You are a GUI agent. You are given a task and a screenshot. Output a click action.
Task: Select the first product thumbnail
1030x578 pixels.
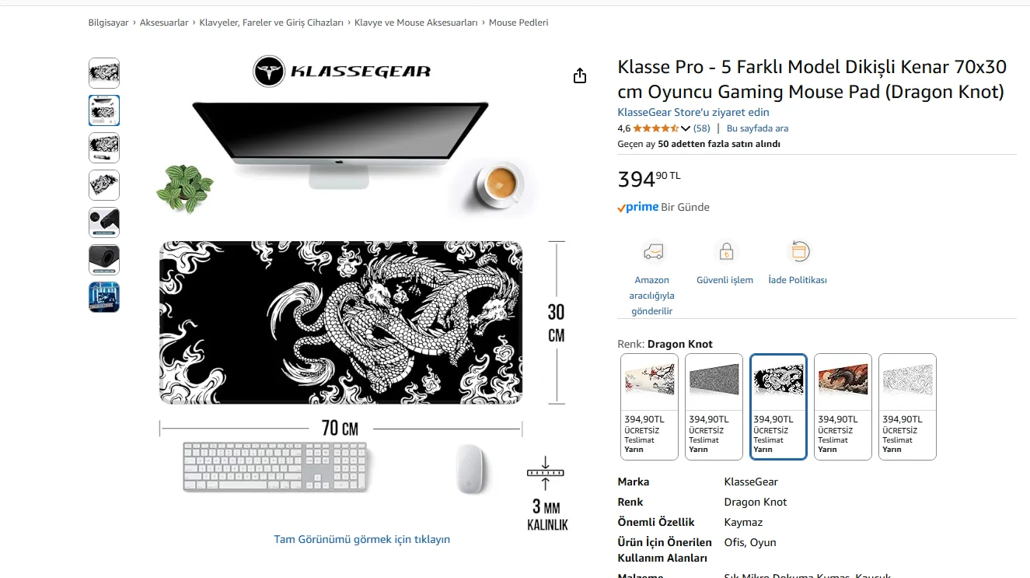tap(104, 73)
